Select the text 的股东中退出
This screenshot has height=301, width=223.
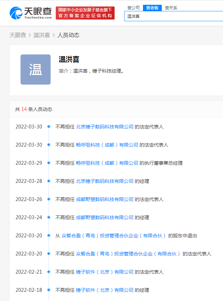click(183, 236)
